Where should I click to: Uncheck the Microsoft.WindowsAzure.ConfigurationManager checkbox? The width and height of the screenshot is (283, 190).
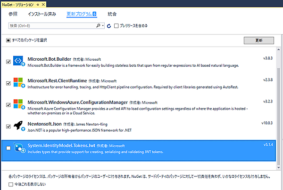(8, 105)
